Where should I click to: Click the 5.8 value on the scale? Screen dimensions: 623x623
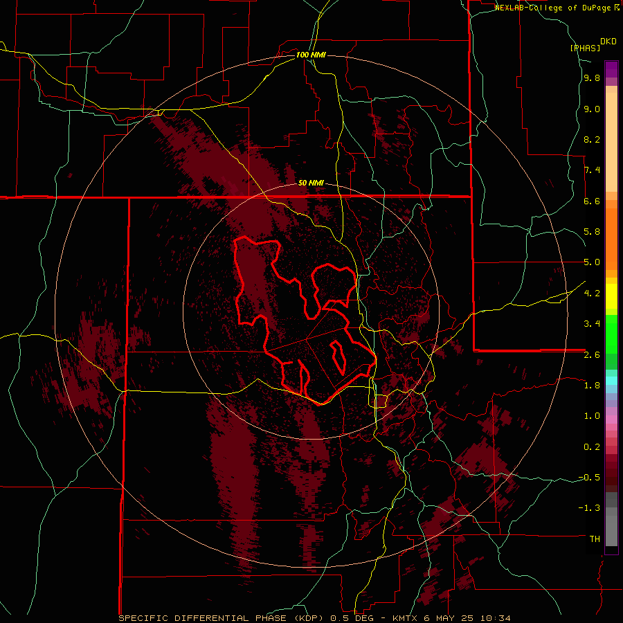click(x=592, y=232)
